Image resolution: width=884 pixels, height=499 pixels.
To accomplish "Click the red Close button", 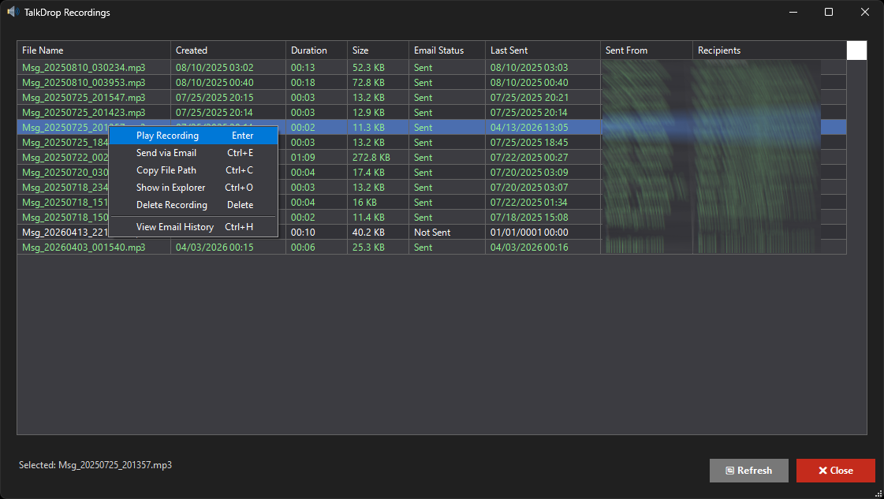I will tap(835, 471).
